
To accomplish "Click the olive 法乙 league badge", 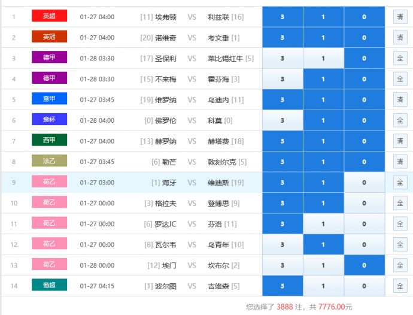I will point(49,162).
